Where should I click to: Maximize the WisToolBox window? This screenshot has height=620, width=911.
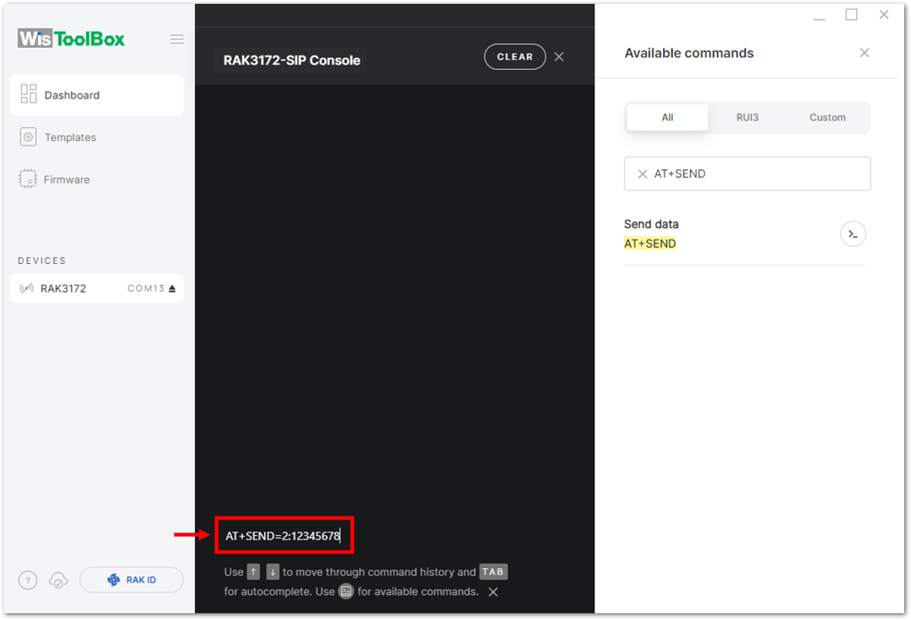851,14
